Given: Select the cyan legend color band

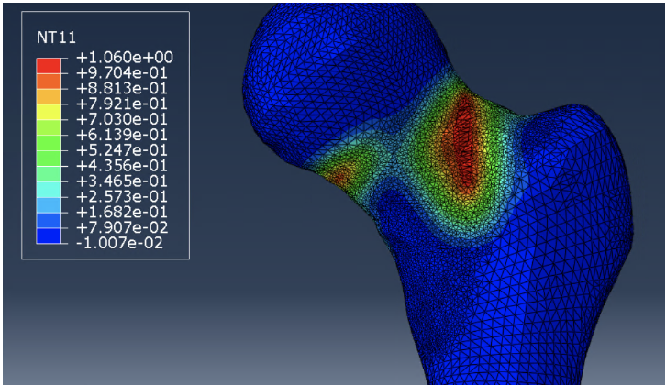Looking at the screenshot, I should pos(49,188).
